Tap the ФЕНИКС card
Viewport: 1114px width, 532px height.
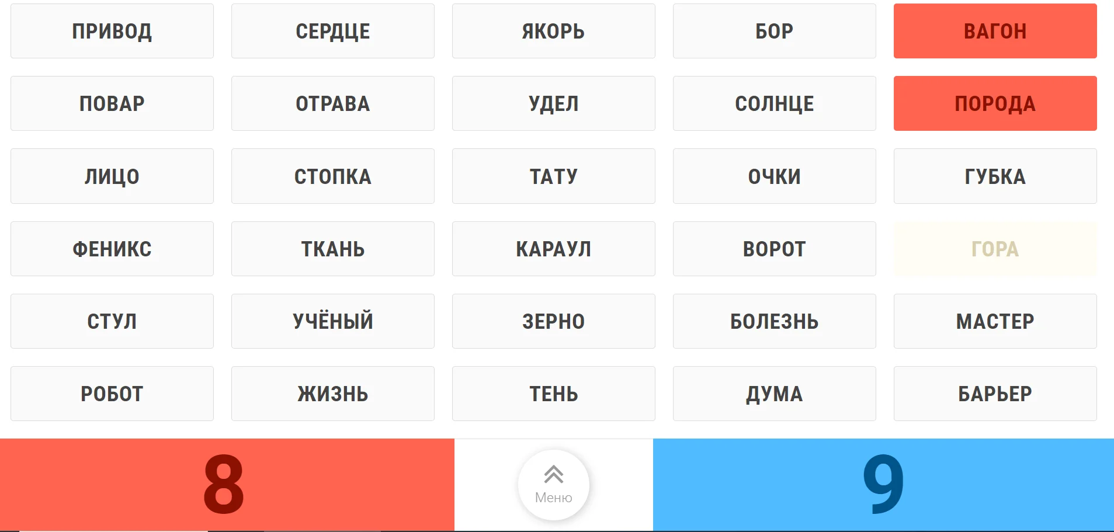(112, 249)
